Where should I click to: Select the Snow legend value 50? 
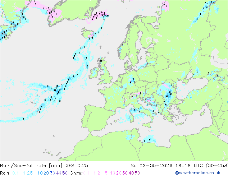coord(137,173)
